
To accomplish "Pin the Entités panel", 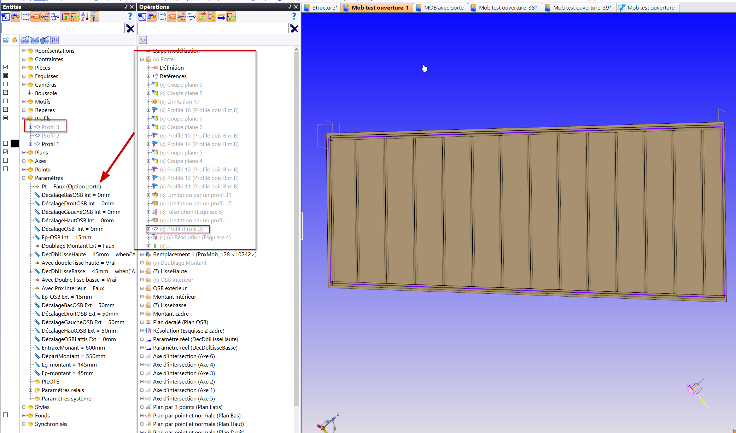I will coord(125,7).
